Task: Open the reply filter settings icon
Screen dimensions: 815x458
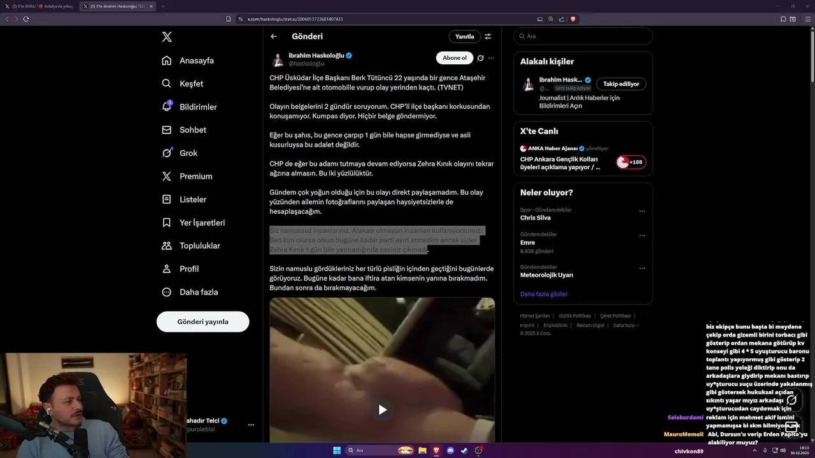Action: click(x=488, y=36)
